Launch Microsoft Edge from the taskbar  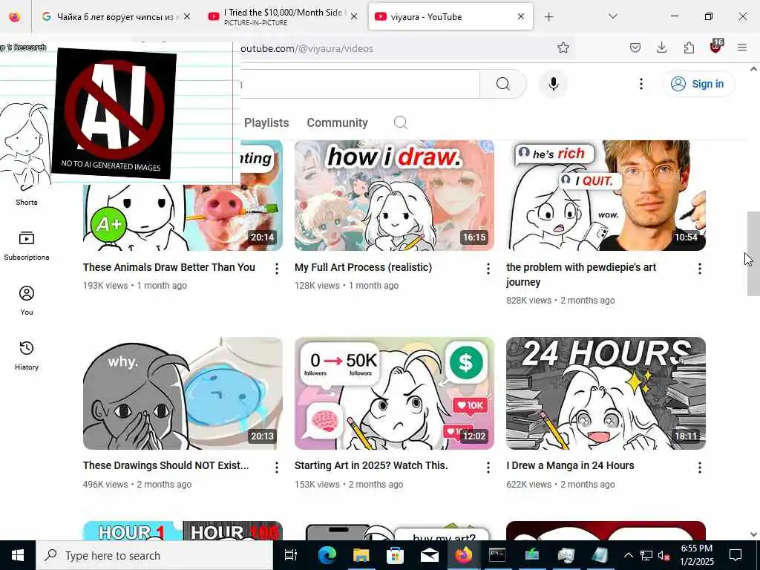[327, 555]
